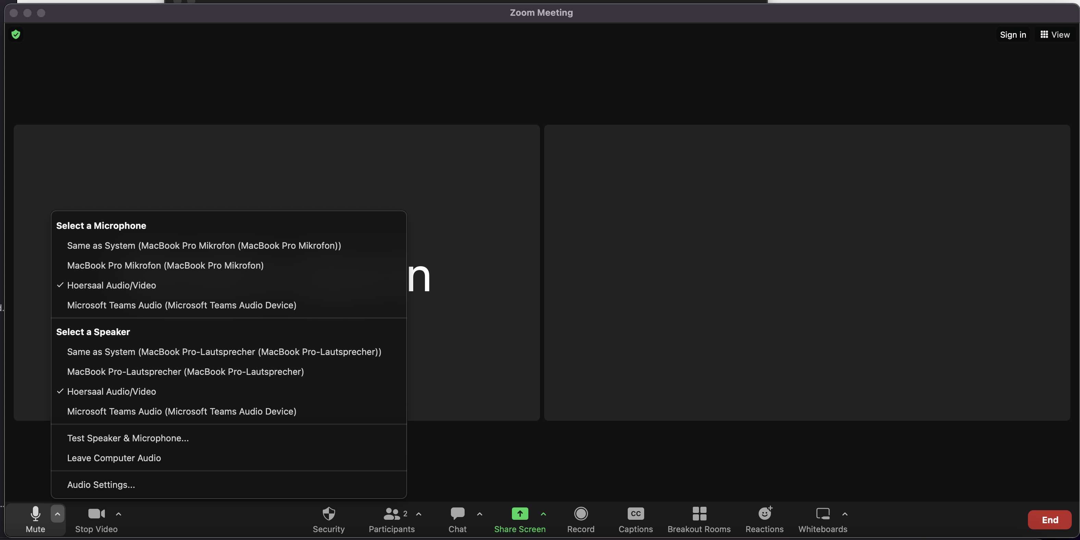
Task: Select Same as System MacBook Pro-Lautsprecher speaker
Action: pos(229,352)
